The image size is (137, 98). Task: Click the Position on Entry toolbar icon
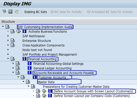click(x=10, y=11)
